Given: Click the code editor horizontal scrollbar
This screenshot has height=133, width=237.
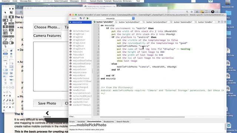Looking at the screenshot, I should pos(142,117).
